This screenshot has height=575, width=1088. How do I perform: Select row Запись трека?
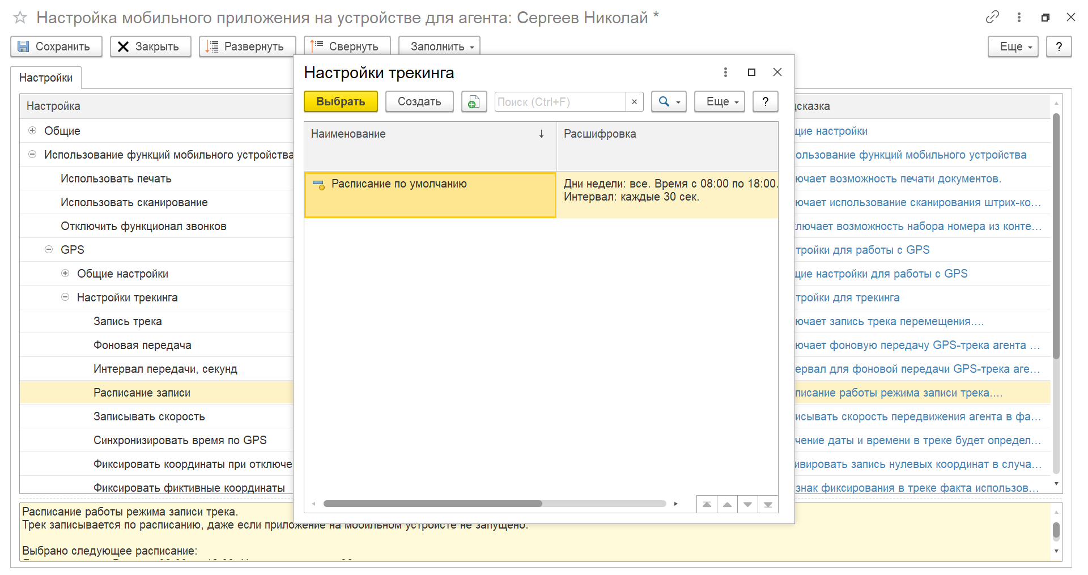click(x=156, y=321)
